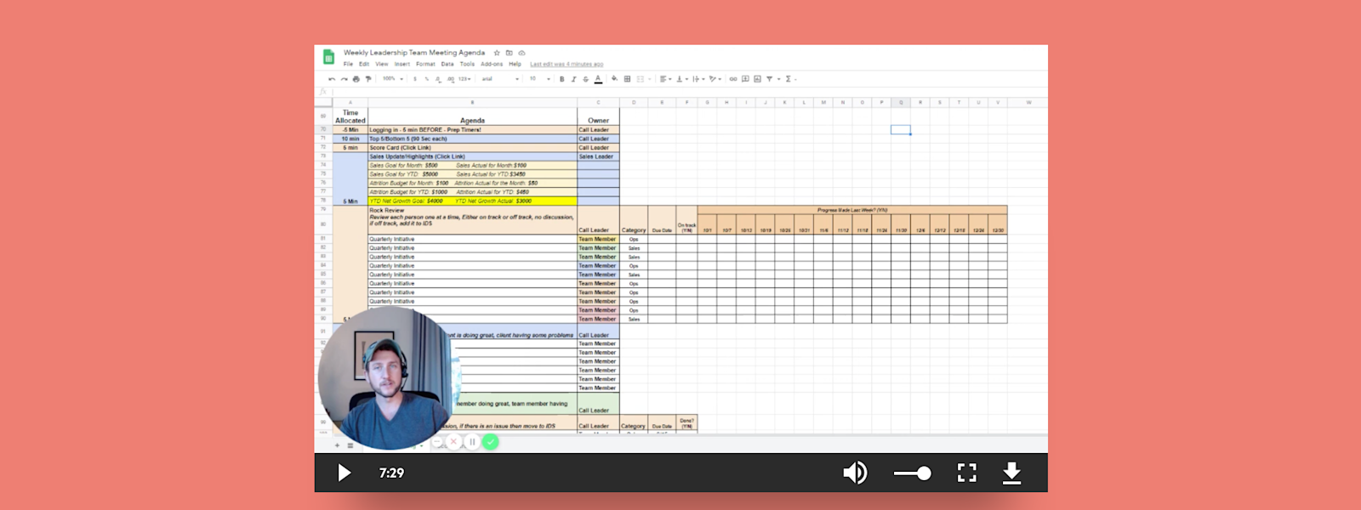Click 'Sales Update/Highlights (Click Link)' cell
The image size is (1361, 510).
coord(472,156)
